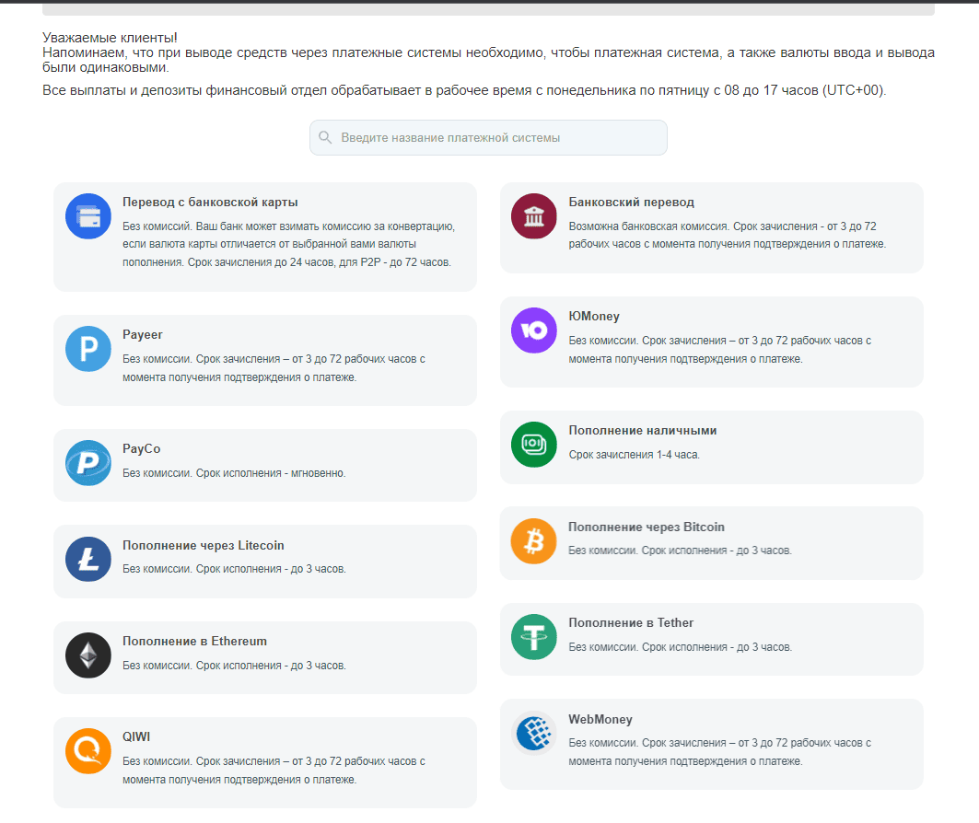The image size is (979, 823).
Task: Click the Litecoin coin icon
Action: (88, 559)
